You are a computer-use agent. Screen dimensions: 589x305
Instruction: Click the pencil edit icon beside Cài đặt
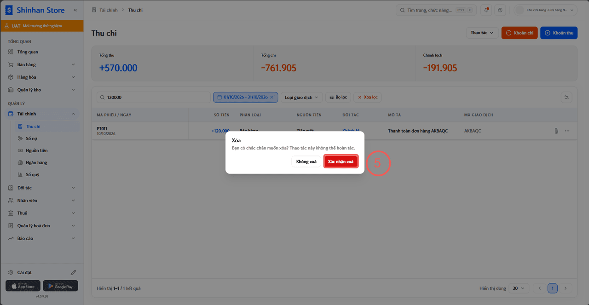pyautogui.click(x=73, y=272)
